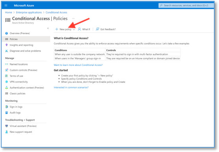The width and height of the screenshot is (219, 152).
Task: Click the Audit logs icon
Action: (6, 113)
